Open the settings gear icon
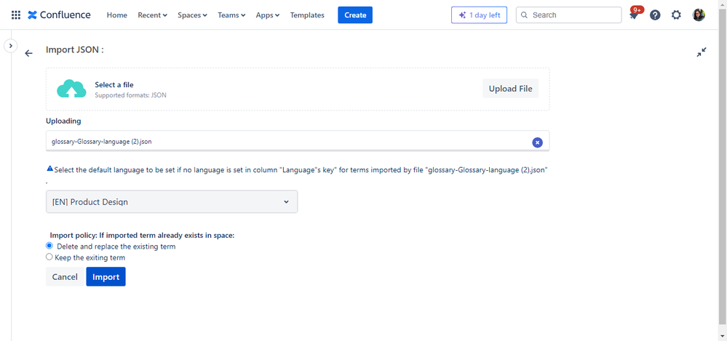Viewport: 727px width, 341px height. 677,15
